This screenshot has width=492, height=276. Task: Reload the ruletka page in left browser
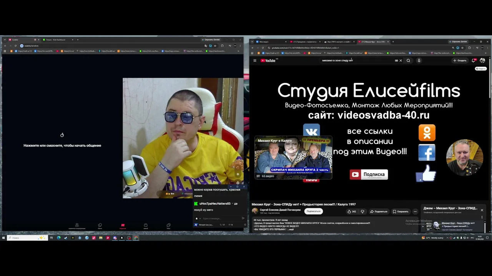15,46
